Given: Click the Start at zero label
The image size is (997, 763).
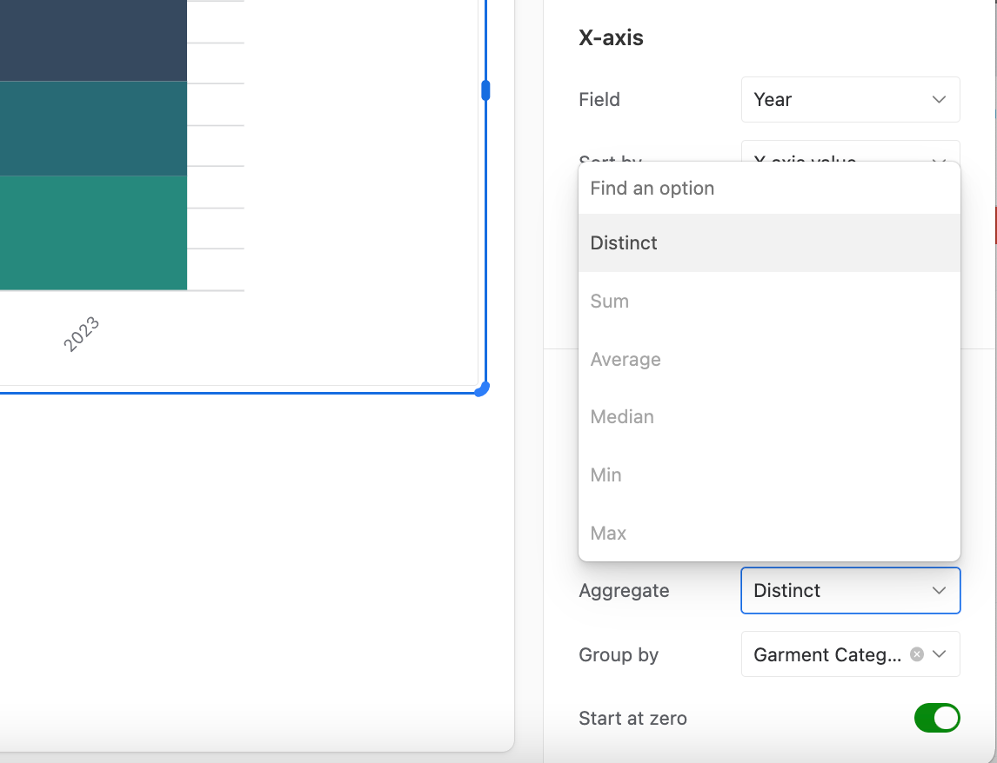Looking at the screenshot, I should (632, 718).
